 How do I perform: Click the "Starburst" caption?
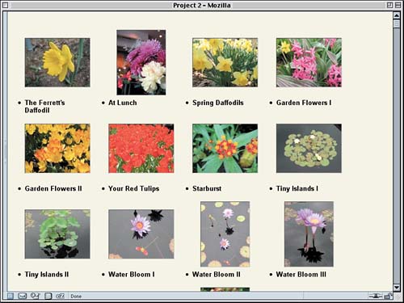[x=207, y=188]
